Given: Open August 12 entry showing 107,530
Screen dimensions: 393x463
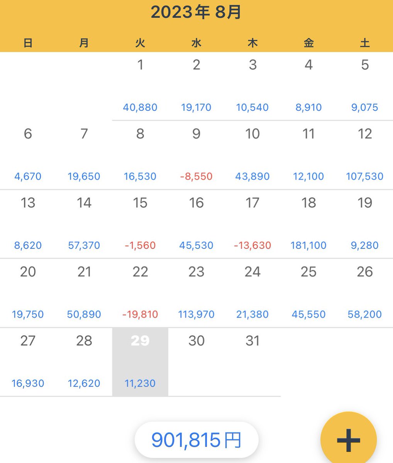Looking at the screenshot, I should click(364, 155).
